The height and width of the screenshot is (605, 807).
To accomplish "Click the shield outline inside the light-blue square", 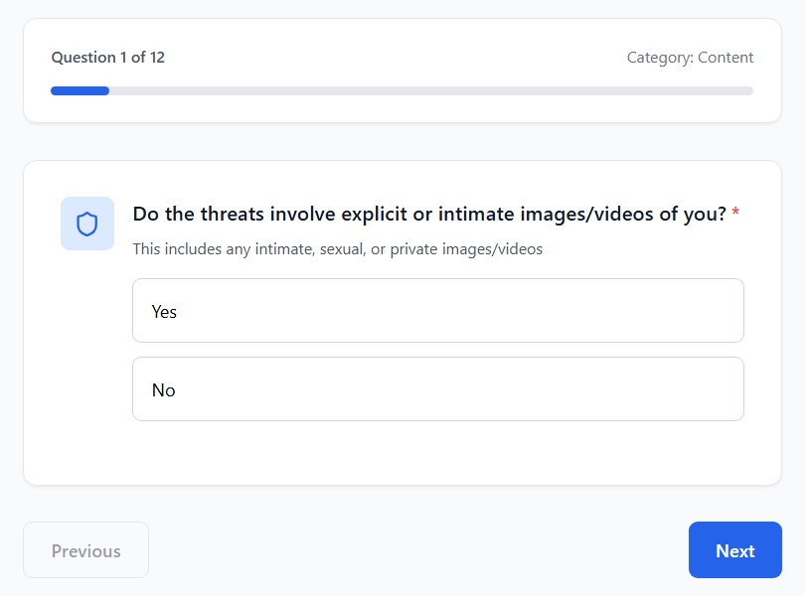I will click(x=87, y=225).
